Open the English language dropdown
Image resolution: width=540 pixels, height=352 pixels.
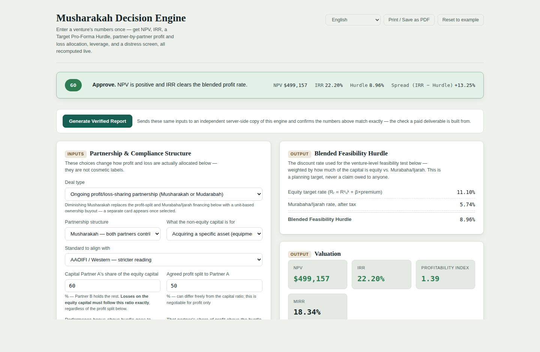point(353,20)
